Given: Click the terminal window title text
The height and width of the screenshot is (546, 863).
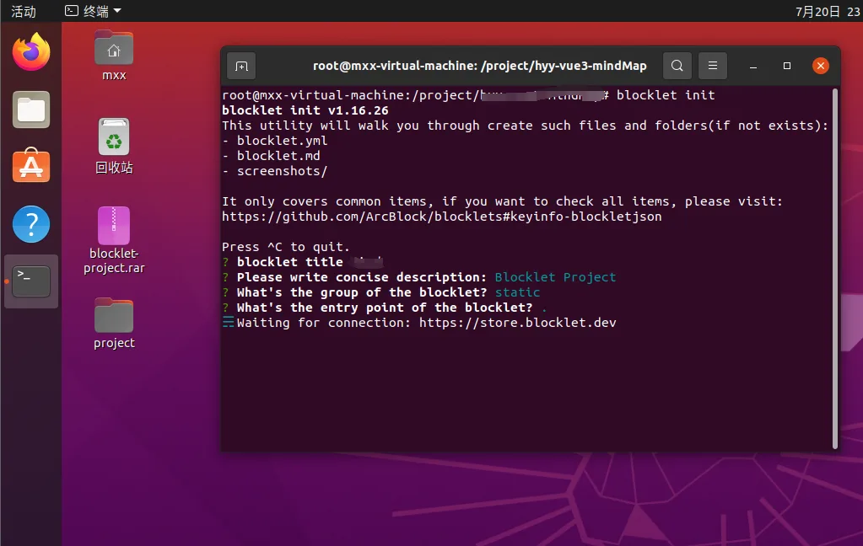Looking at the screenshot, I should [479, 66].
